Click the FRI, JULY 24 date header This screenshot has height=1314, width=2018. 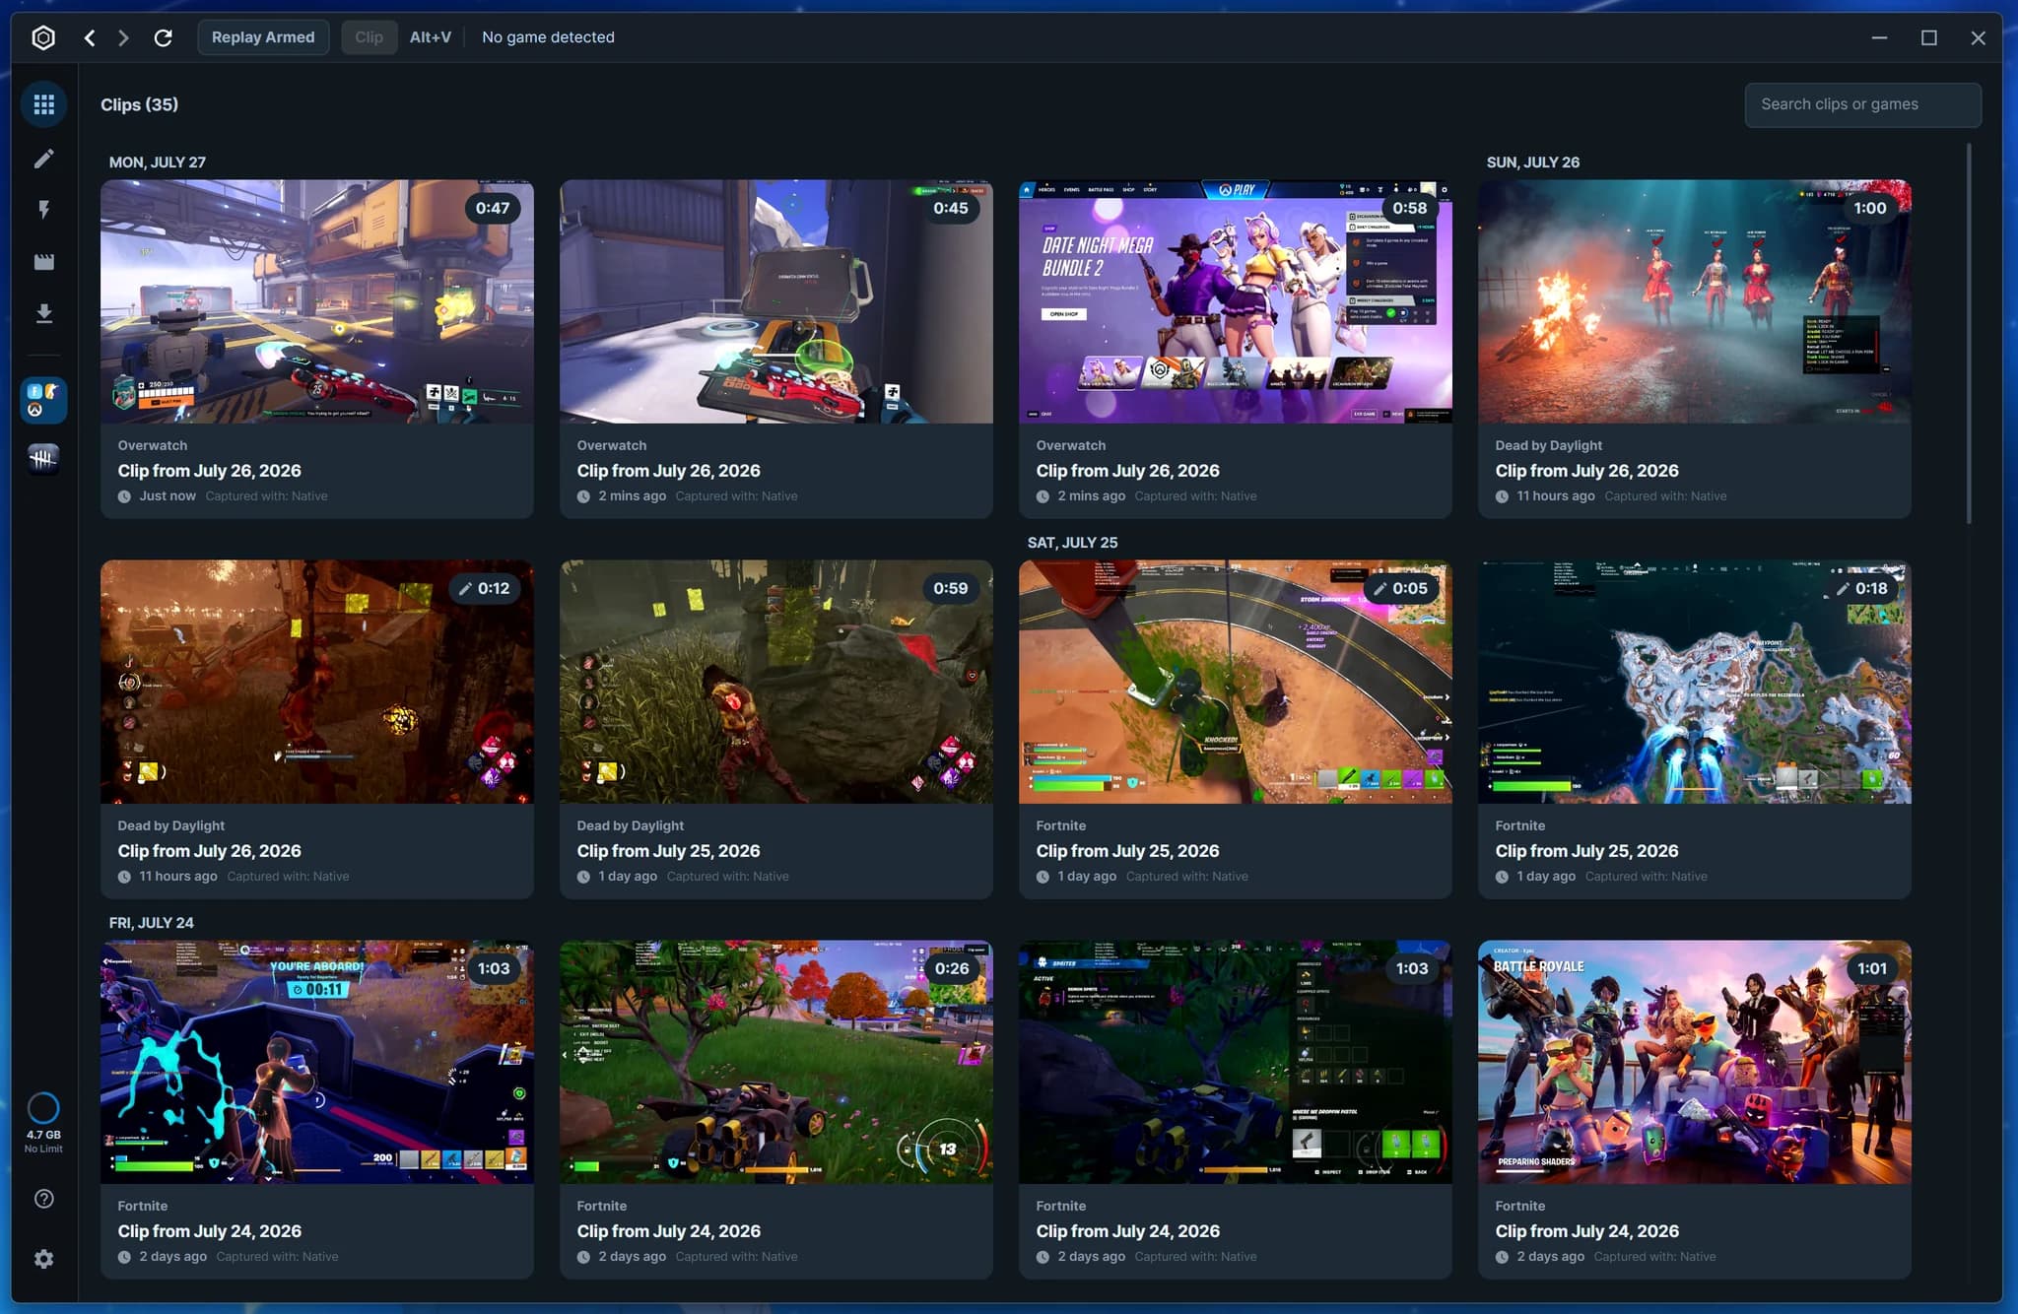click(x=152, y=923)
